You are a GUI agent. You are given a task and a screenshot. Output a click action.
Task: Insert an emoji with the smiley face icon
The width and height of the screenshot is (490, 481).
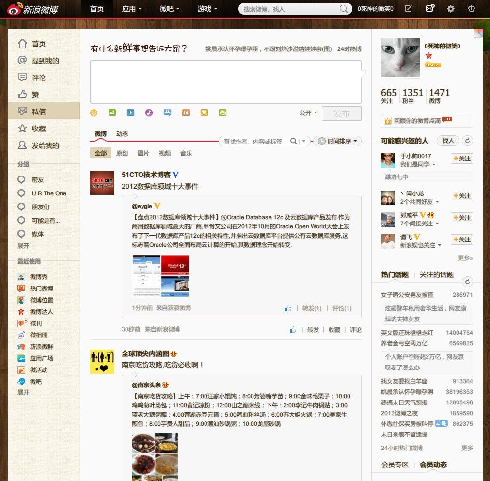coord(94,112)
